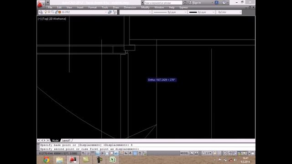This screenshot has height=164, width=292.
Task: Toggle Snap Mode in status bar
Action: (x=88, y=153)
